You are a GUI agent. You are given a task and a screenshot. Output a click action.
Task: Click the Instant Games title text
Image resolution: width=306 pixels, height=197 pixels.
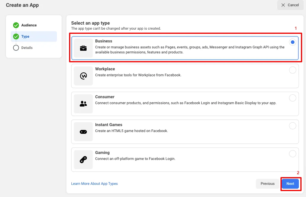[109, 125]
